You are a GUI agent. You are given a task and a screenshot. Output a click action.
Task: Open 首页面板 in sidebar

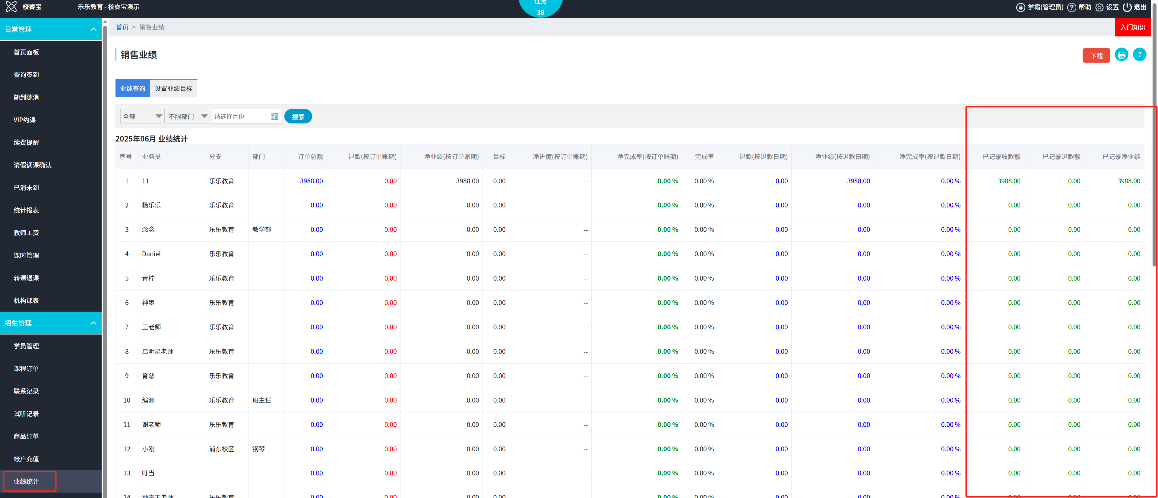point(26,52)
